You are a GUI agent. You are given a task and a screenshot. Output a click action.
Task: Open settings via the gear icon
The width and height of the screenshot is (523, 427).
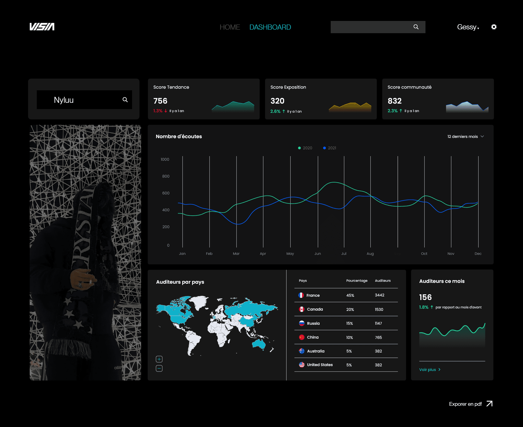point(494,27)
